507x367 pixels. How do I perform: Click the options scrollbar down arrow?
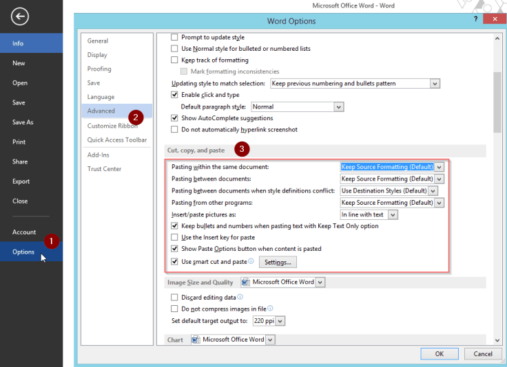[x=497, y=340]
